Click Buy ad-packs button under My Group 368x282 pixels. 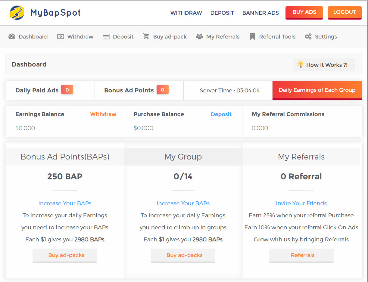[x=184, y=255]
